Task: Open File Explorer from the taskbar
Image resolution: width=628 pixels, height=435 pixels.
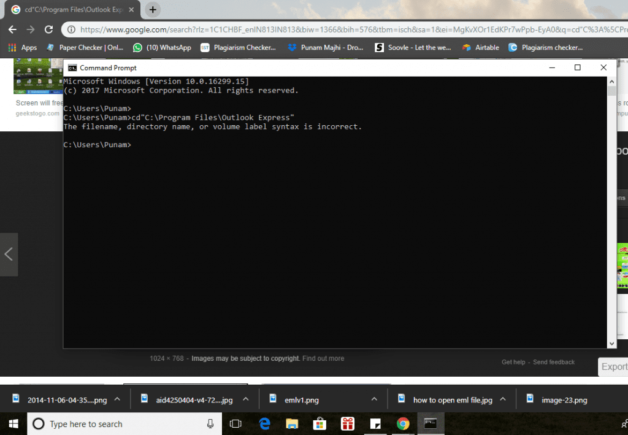Action: coord(292,424)
